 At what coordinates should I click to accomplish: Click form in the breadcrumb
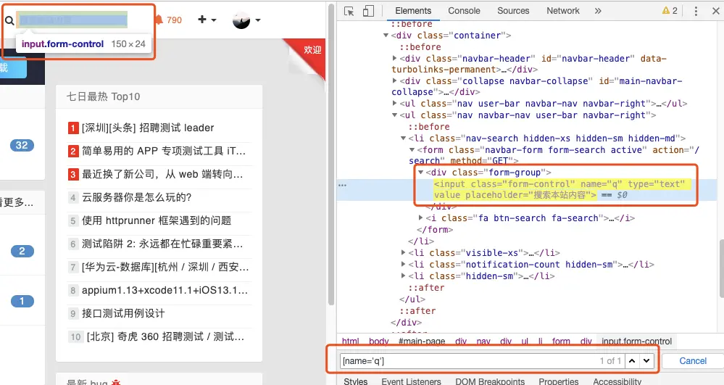561,341
